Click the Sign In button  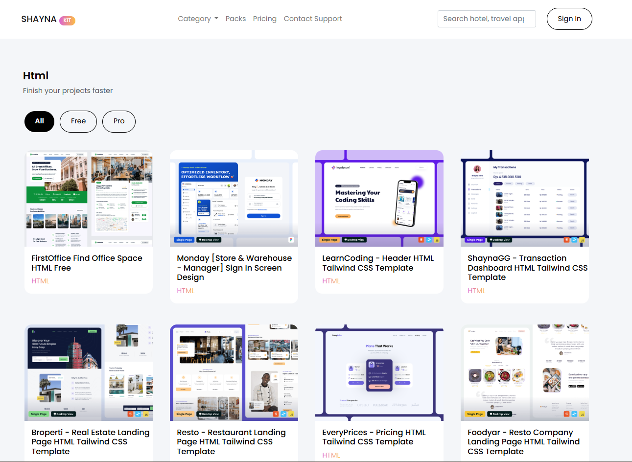point(569,19)
